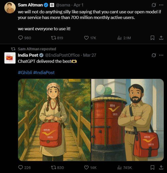Reply to Sam Altman's open model tweet
The image size is (167, 173).
click(21, 38)
